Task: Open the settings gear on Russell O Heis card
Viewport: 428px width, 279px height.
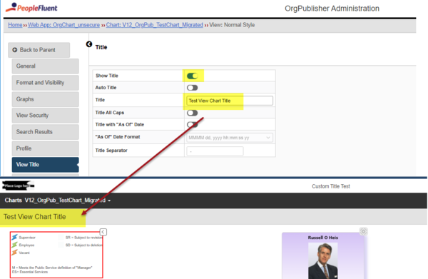Action: [363, 231]
